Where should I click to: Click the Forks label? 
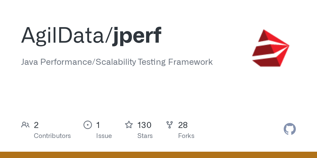[x=186, y=136]
